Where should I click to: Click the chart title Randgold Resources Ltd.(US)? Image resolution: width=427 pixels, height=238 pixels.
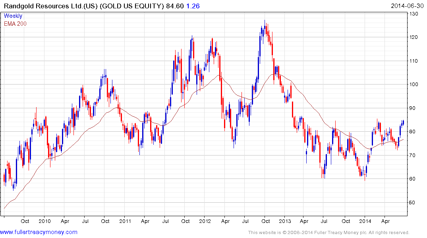[51, 6]
